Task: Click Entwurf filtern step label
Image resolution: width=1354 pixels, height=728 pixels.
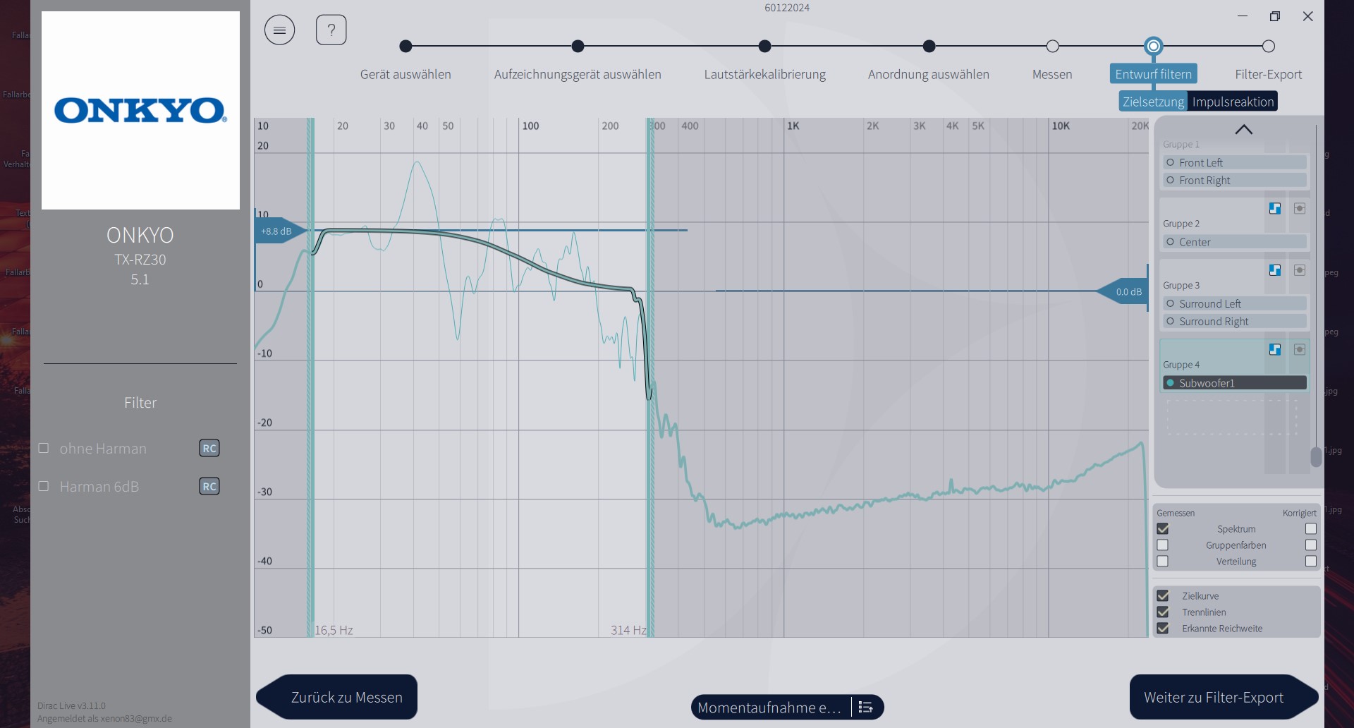Action: tap(1153, 74)
